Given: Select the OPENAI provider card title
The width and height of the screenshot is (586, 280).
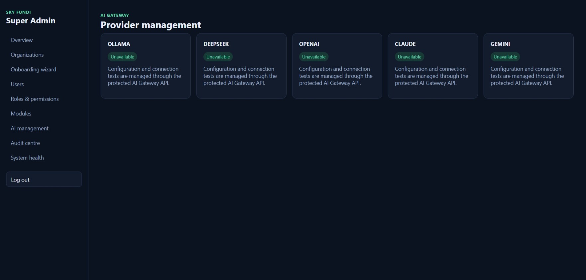Looking at the screenshot, I should (309, 44).
